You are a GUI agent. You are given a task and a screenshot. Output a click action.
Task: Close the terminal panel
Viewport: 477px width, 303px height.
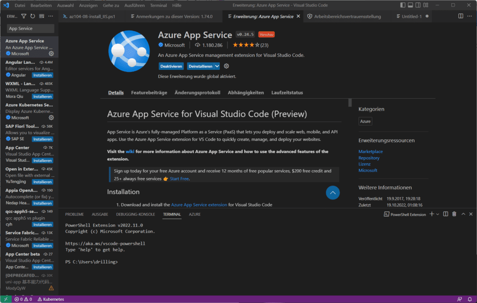(x=471, y=214)
